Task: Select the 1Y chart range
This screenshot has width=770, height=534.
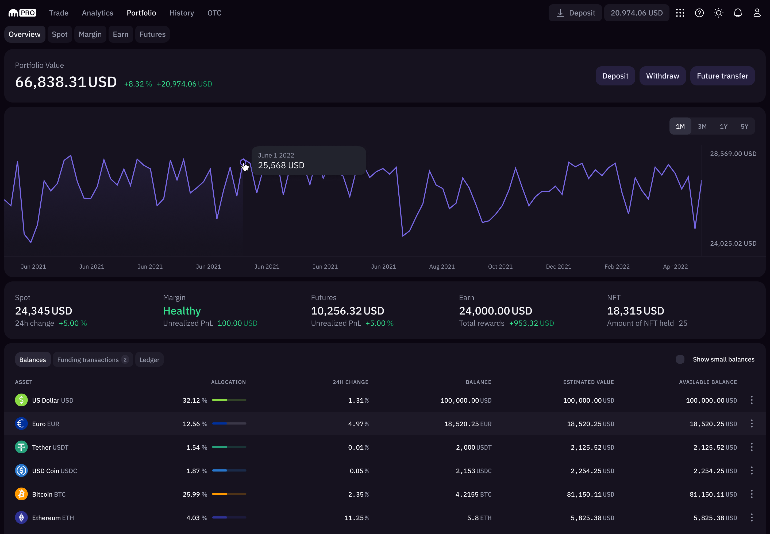Action: [723, 126]
